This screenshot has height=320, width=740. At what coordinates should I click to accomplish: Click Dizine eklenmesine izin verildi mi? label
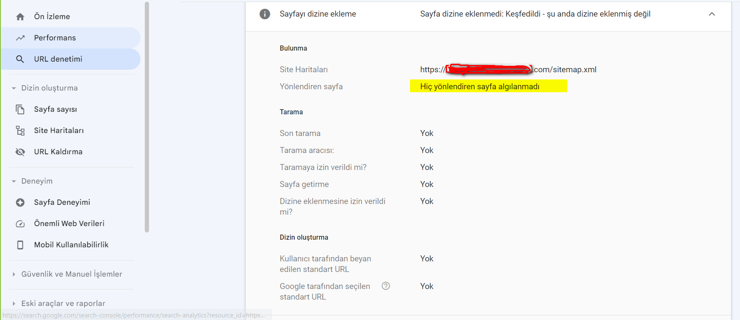pos(333,207)
